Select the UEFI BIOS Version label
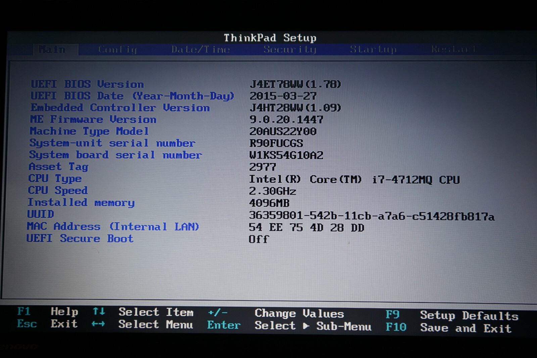537x358 pixels. coord(87,84)
